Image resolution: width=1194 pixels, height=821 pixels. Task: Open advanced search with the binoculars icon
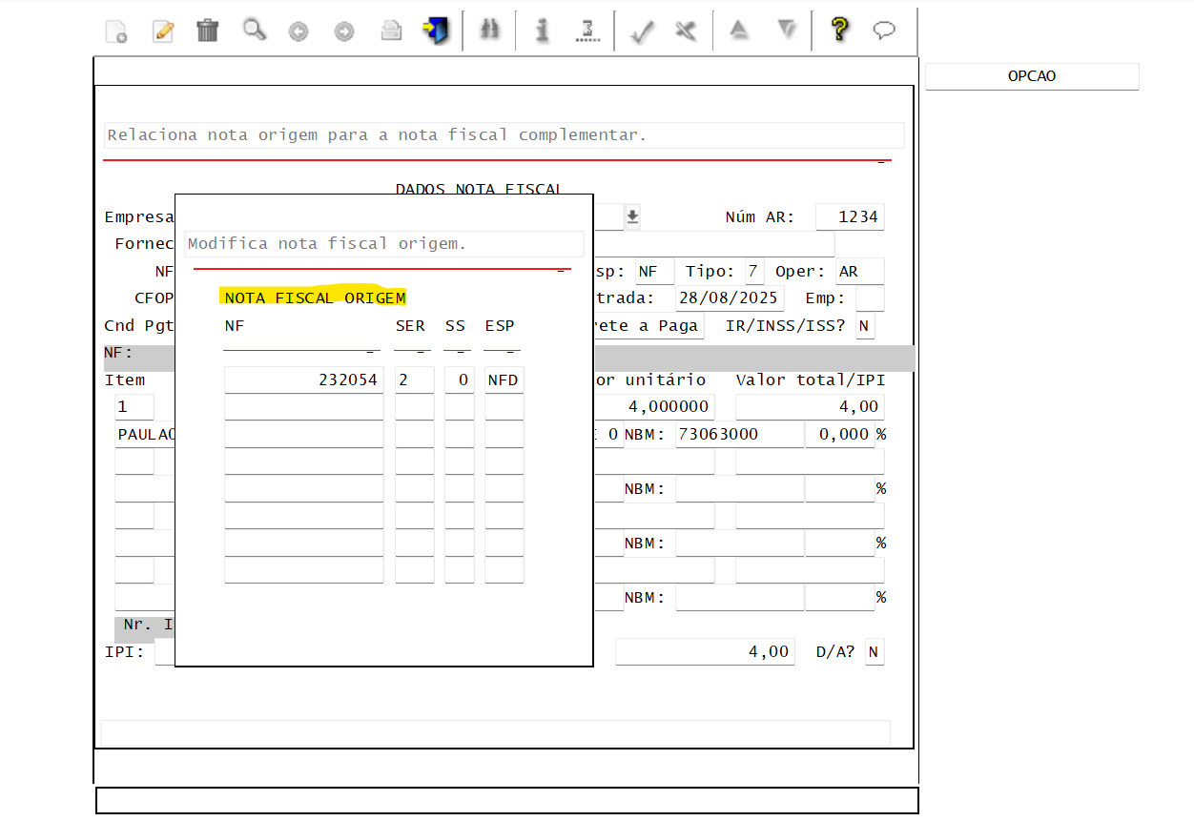click(489, 31)
